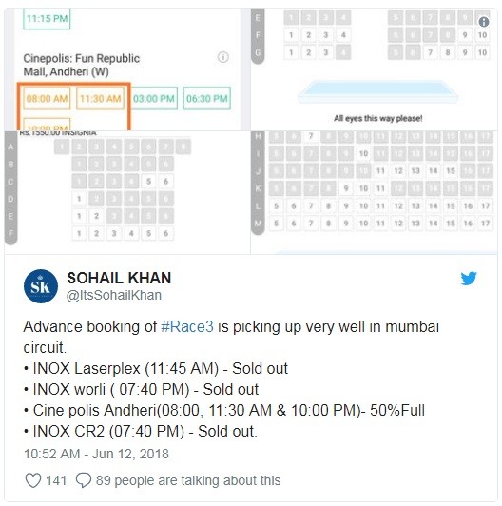Choose the 06:30 PM showtime
The height and width of the screenshot is (506, 502).
207,98
